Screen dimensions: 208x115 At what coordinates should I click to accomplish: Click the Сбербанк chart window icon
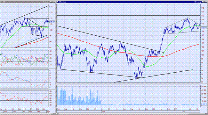click(58, 2)
